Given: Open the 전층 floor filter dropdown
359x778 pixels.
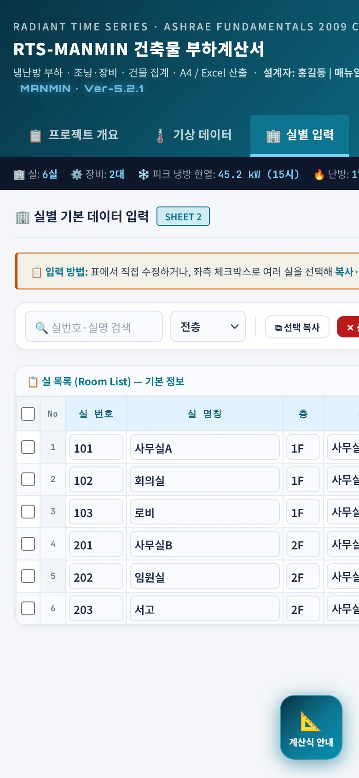Looking at the screenshot, I should [x=208, y=326].
